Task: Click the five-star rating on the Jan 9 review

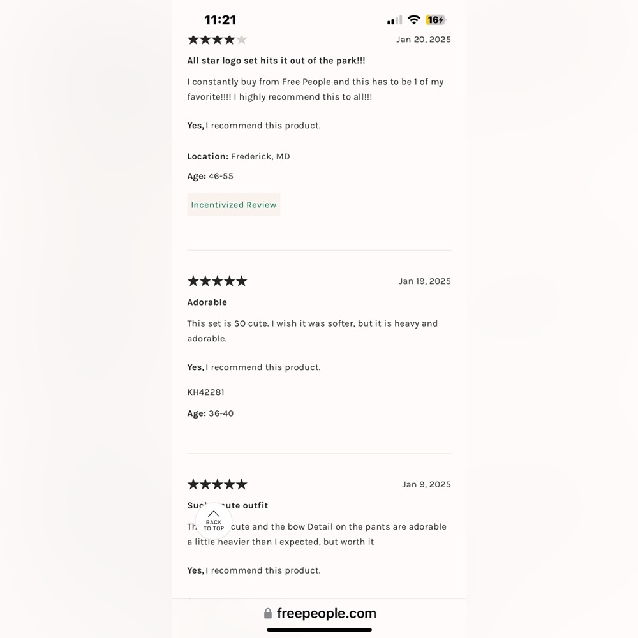Action: [217, 485]
